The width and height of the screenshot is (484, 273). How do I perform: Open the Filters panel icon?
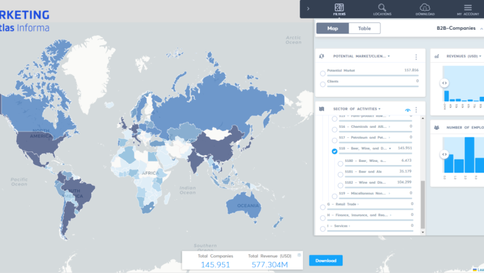click(x=339, y=8)
